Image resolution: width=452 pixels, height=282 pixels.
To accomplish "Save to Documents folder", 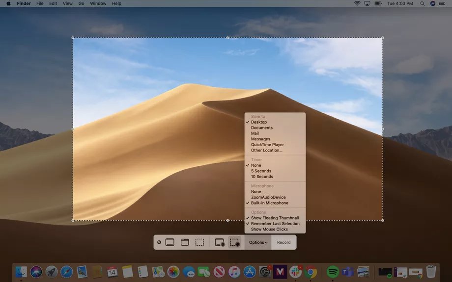I will coord(261,128).
